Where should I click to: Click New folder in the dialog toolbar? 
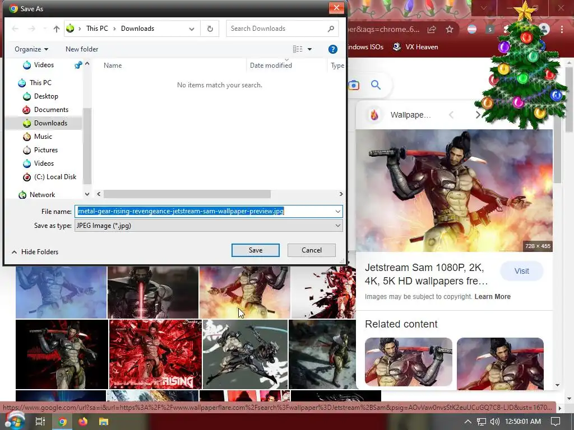coord(82,49)
